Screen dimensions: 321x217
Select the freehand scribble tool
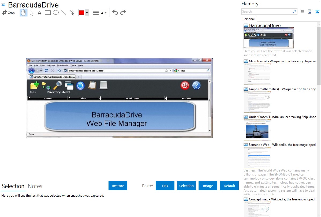pyautogui.click(x=72, y=13)
